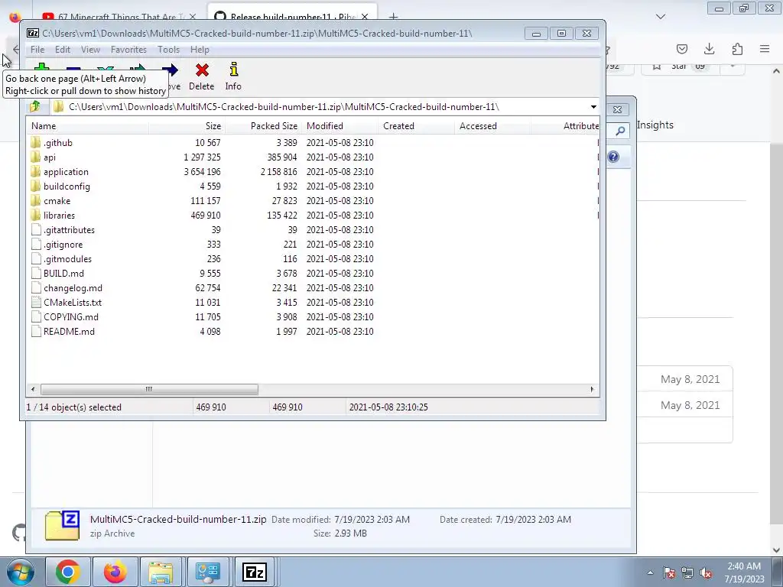783x587 pixels.
Task: Select the README.md file name
Action: pyautogui.click(x=69, y=332)
